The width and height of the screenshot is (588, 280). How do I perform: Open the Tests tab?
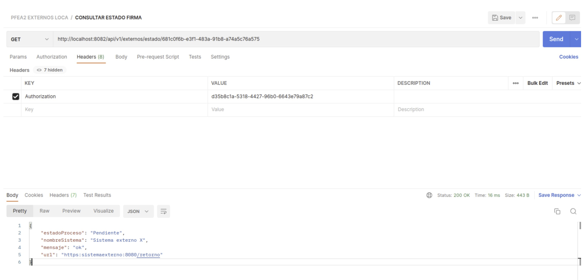pyautogui.click(x=195, y=57)
